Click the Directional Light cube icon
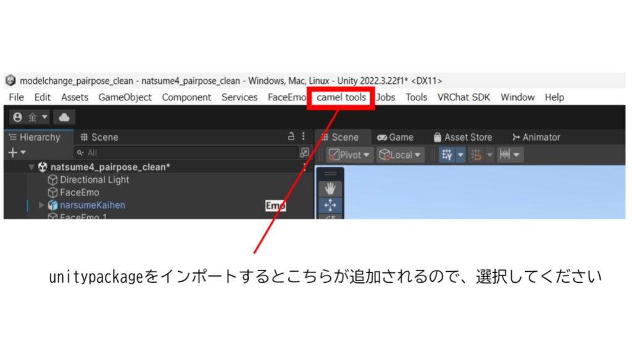The image size is (632, 355). click(x=53, y=180)
